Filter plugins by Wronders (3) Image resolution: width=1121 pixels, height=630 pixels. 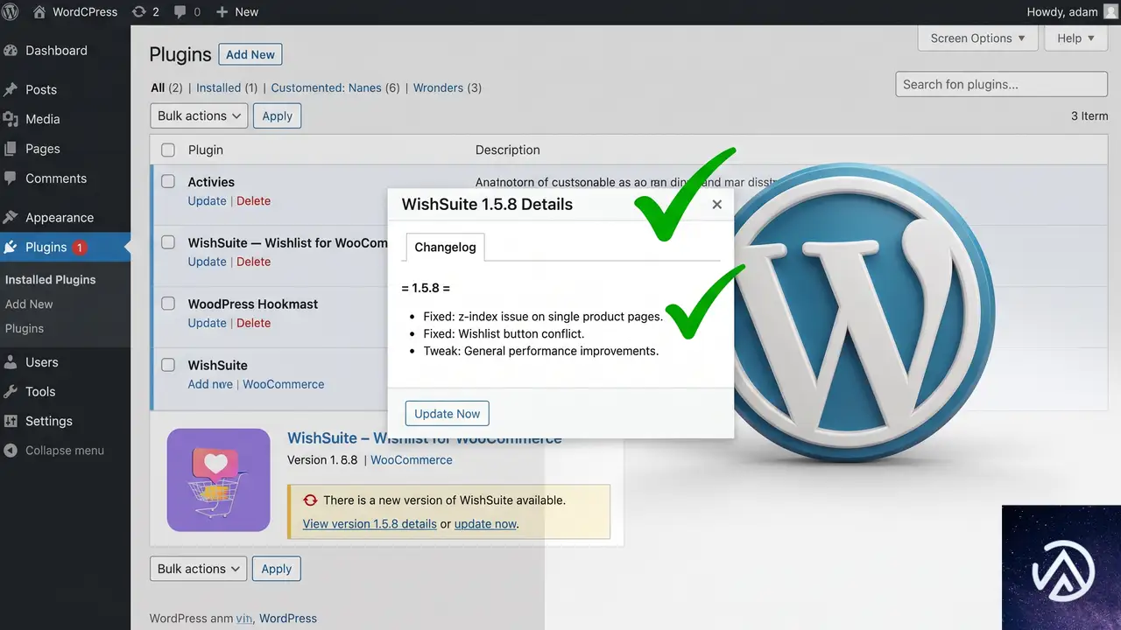point(448,87)
